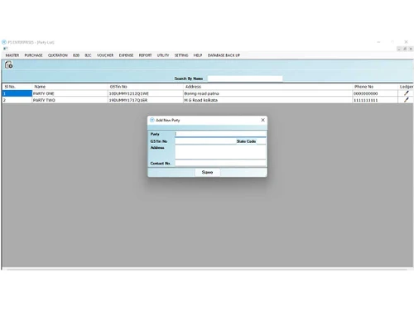Click the app icon in main title bar

[4, 42]
